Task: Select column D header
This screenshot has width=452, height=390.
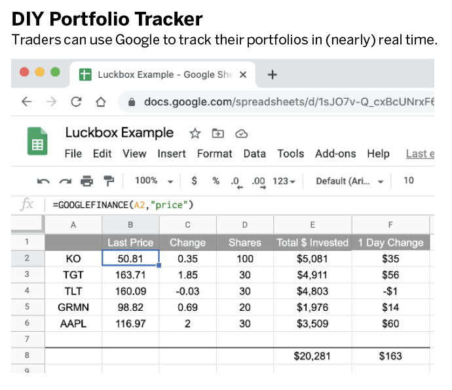Action: point(245,225)
